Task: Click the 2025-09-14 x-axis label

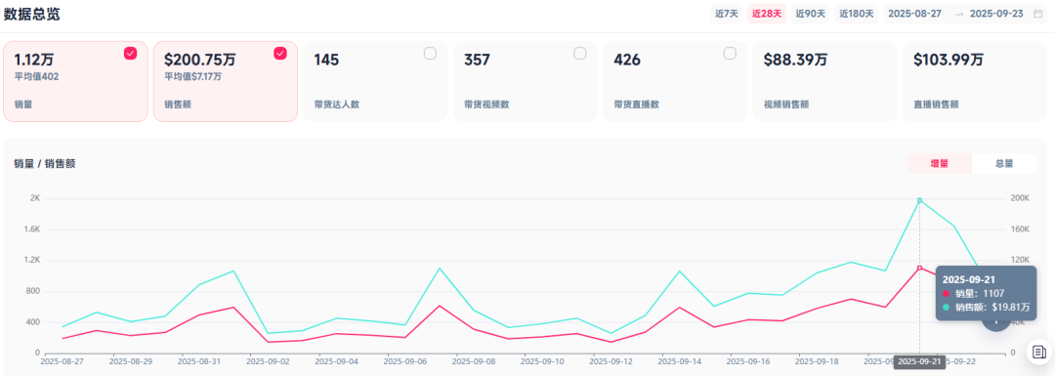Action: pos(679,361)
